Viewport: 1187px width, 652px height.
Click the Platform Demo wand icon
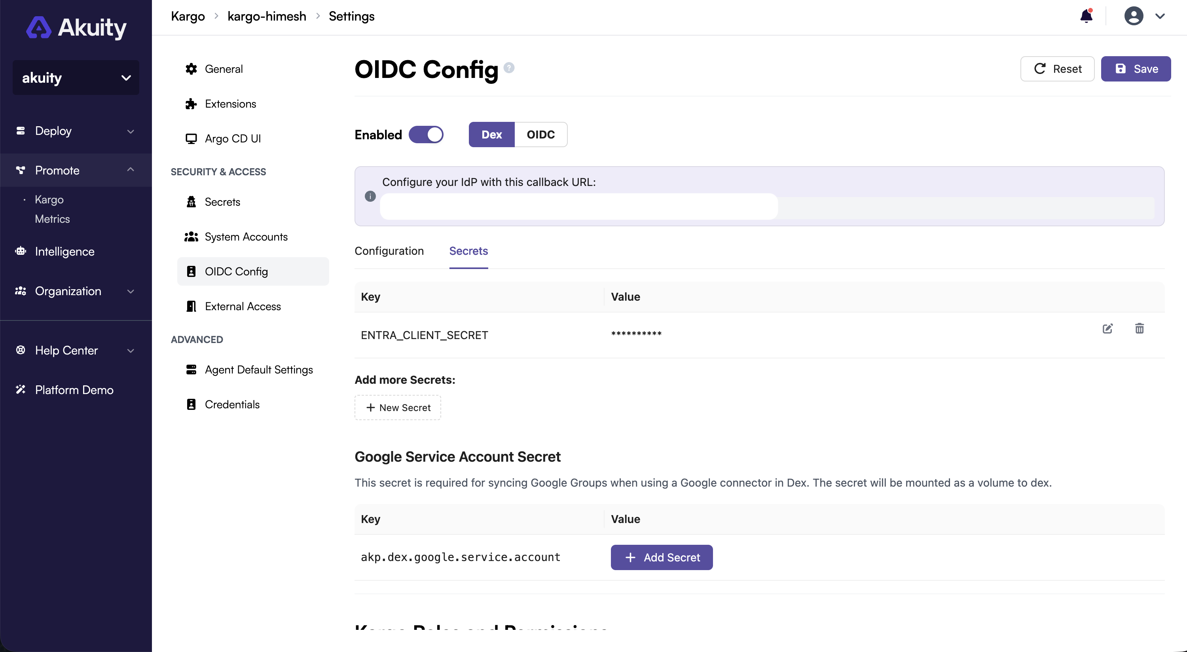(x=20, y=389)
